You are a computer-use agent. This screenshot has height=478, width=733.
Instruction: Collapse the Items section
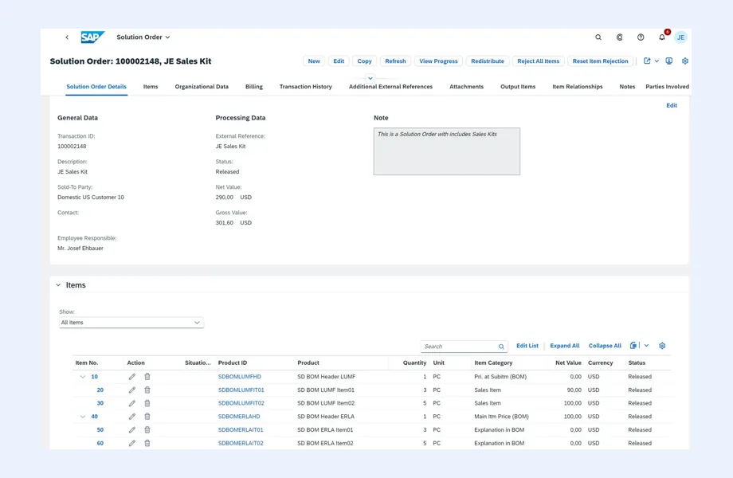[58, 285]
